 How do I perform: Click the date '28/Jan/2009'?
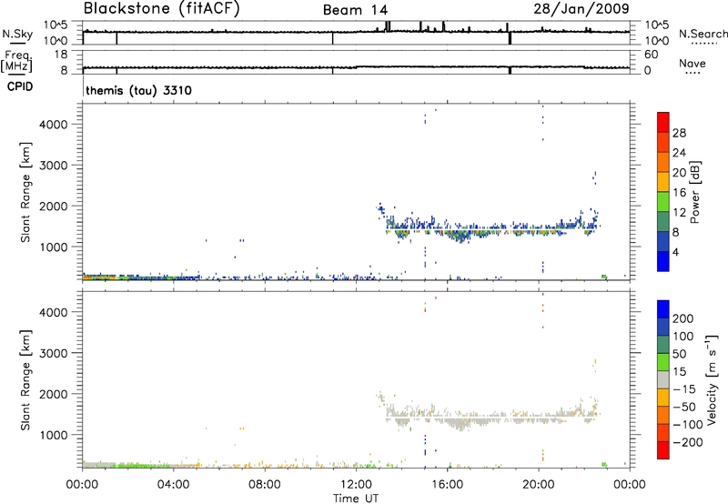coord(581,8)
